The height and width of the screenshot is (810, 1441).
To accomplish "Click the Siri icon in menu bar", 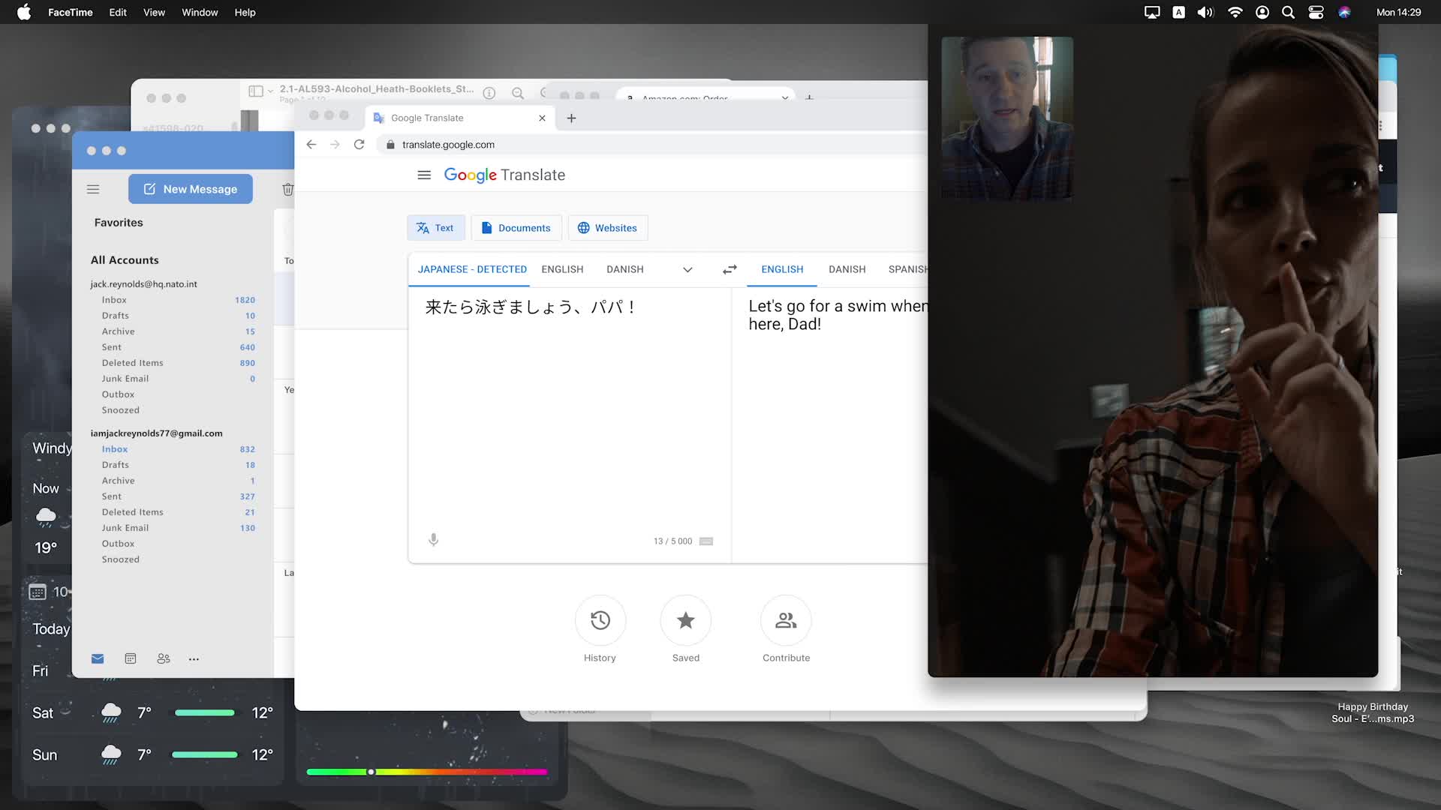I will coord(1344,12).
